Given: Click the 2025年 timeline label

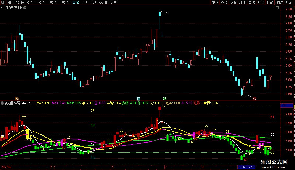Looking at the screenshot, I should pyautogui.click(x=6, y=167).
